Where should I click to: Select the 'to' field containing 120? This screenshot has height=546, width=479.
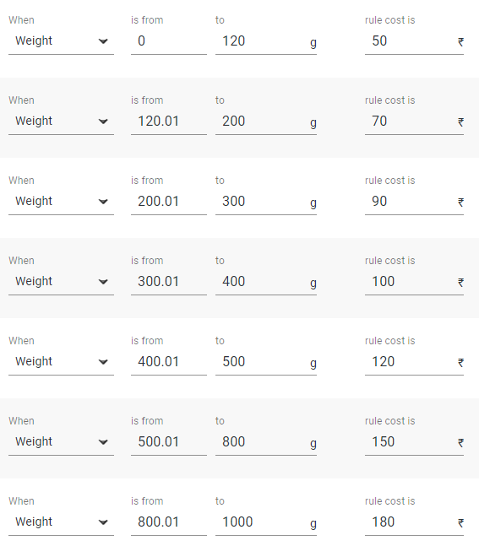click(265, 41)
